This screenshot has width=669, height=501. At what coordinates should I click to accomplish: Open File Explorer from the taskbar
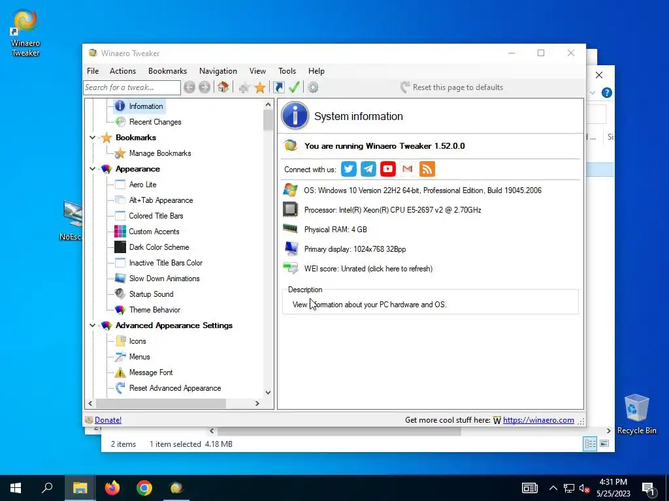[x=80, y=488]
